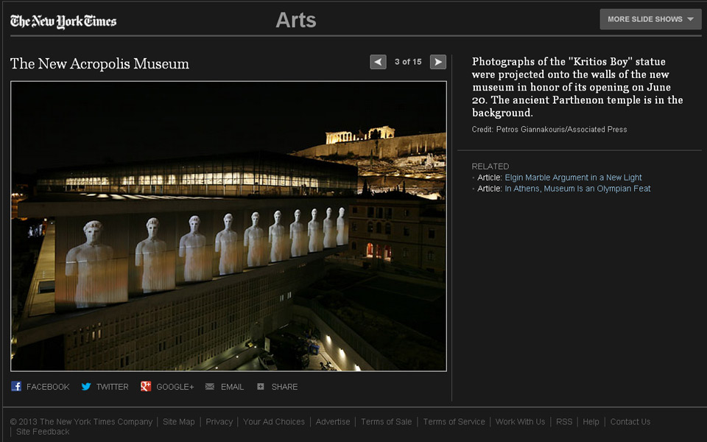Open Your Ad Choices link
Viewport: 707px width, 442px height.
tap(274, 422)
